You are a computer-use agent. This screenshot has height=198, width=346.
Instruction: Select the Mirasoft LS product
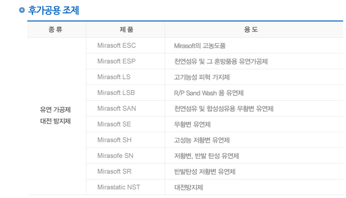(114, 77)
